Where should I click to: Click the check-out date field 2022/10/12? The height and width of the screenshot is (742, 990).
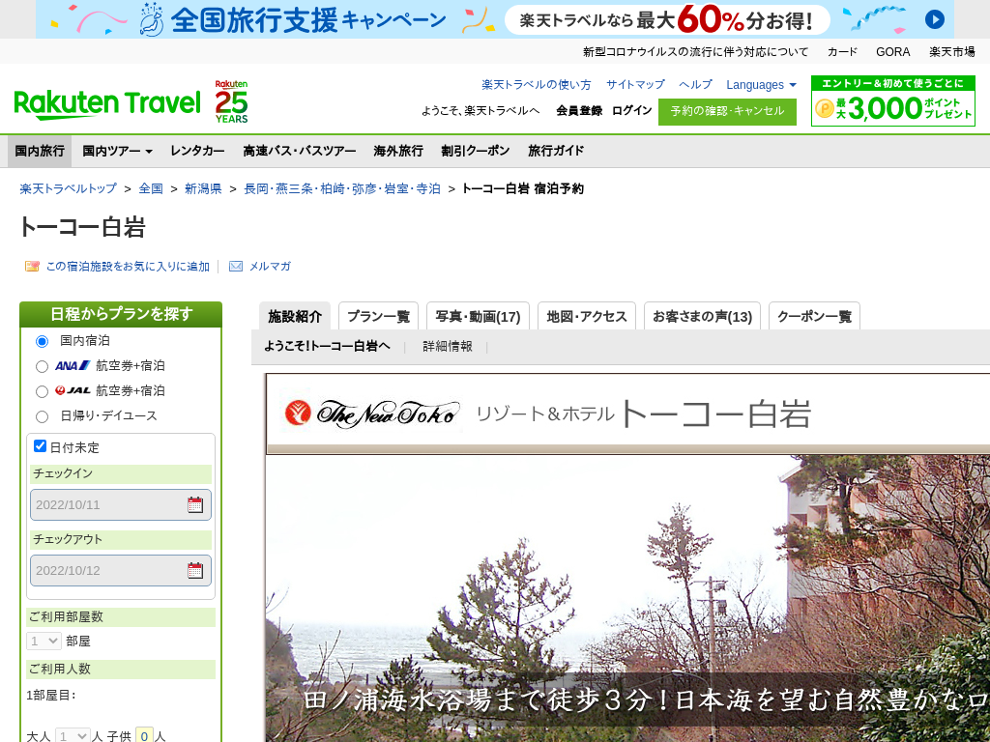click(x=121, y=570)
